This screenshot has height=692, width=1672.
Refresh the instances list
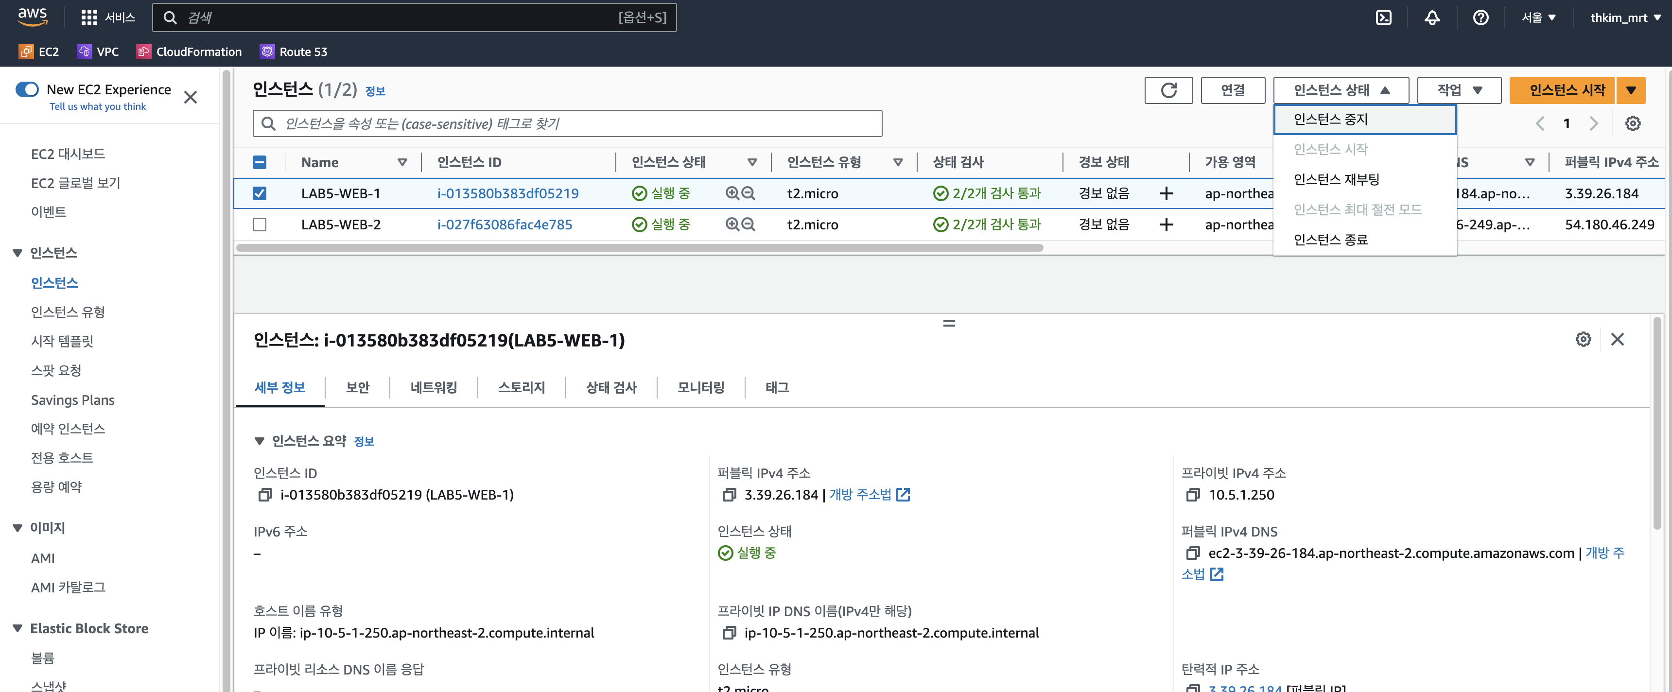pyautogui.click(x=1168, y=90)
